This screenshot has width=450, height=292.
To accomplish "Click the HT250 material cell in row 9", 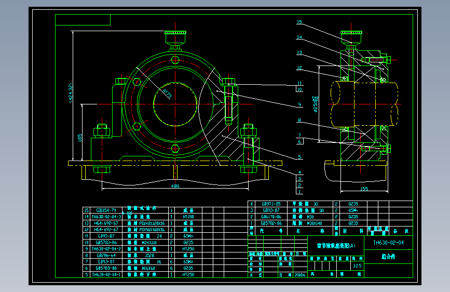I will (188, 249).
